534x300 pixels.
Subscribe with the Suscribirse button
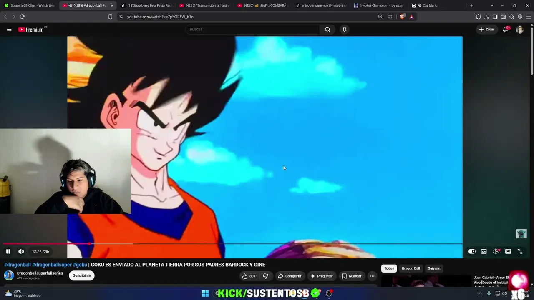click(82, 275)
